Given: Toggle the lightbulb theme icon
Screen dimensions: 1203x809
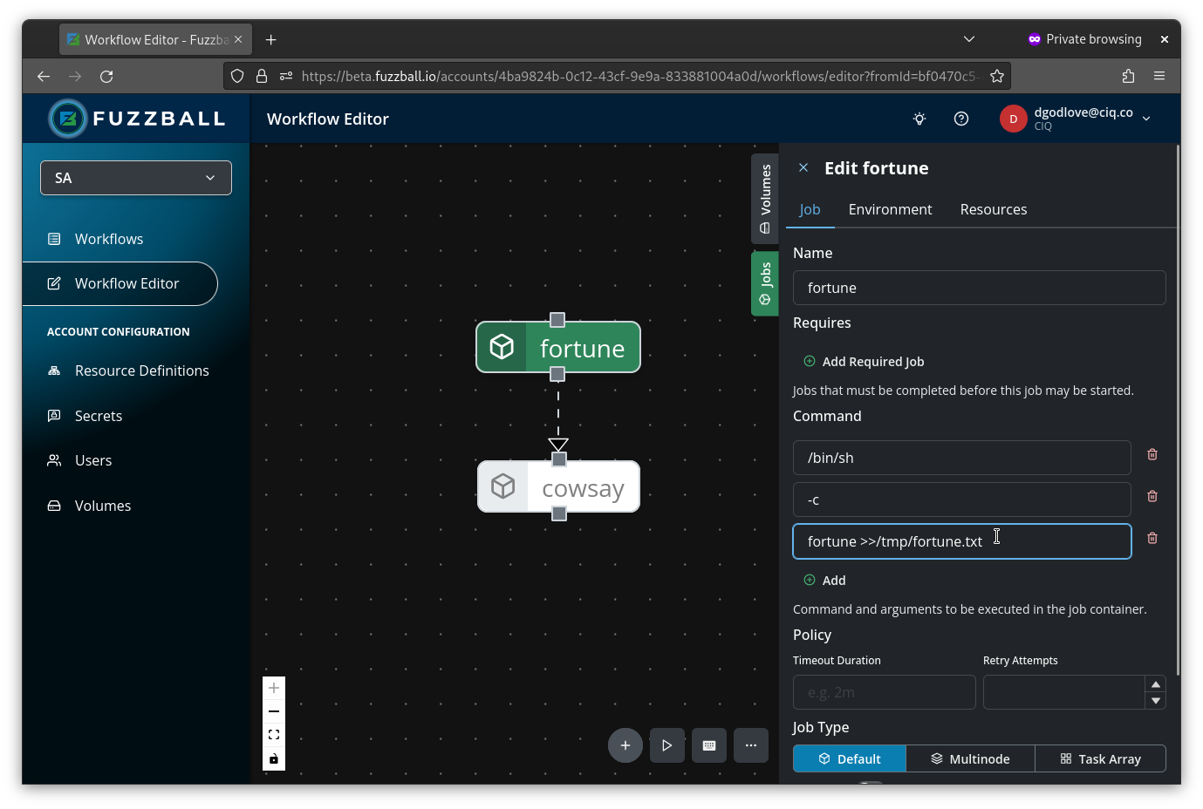Looking at the screenshot, I should coord(919,119).
